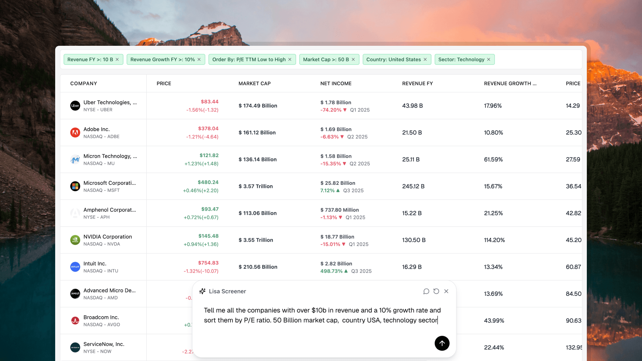Open chat history in Lisa Screener
Image resolution: width=642 pixels, height=361 pixels.
[x=426, y=291]
